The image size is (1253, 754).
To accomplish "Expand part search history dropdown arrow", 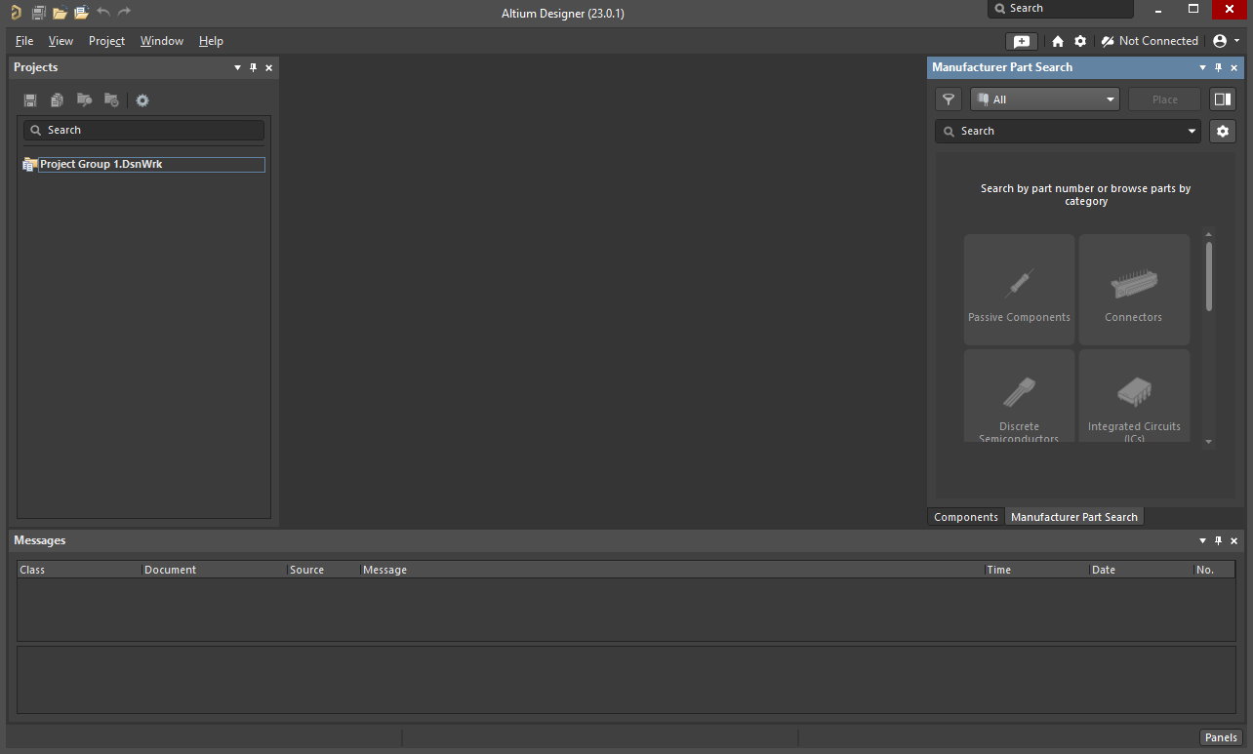I will click(1192, 131).
